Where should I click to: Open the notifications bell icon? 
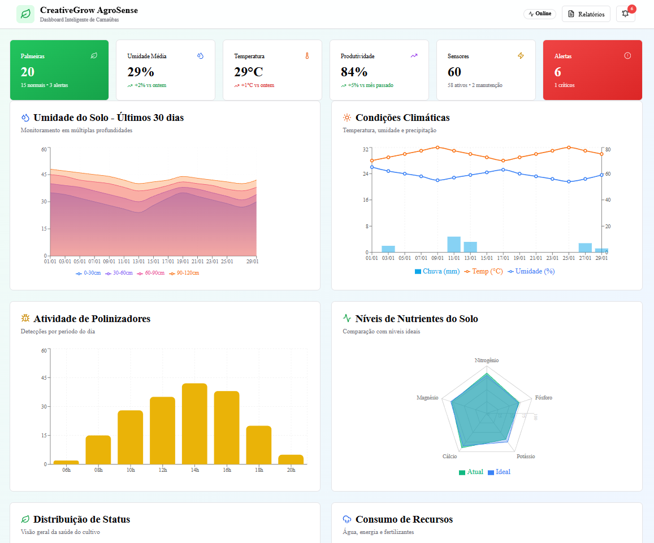pyautogui.click(x=625, y=14)
